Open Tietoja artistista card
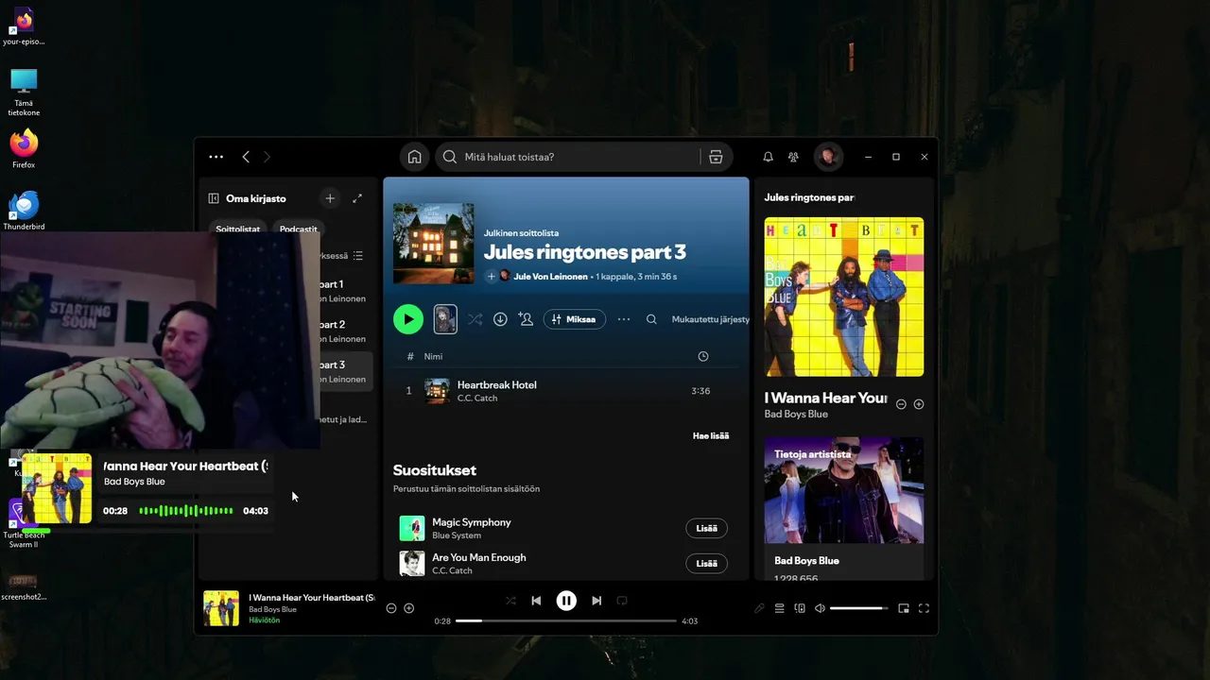The image size is (1210, 680). click(x=844, y=508)
